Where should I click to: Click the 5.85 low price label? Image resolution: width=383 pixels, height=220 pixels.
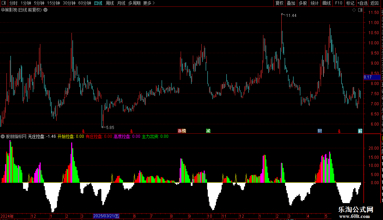coord(110,128)
